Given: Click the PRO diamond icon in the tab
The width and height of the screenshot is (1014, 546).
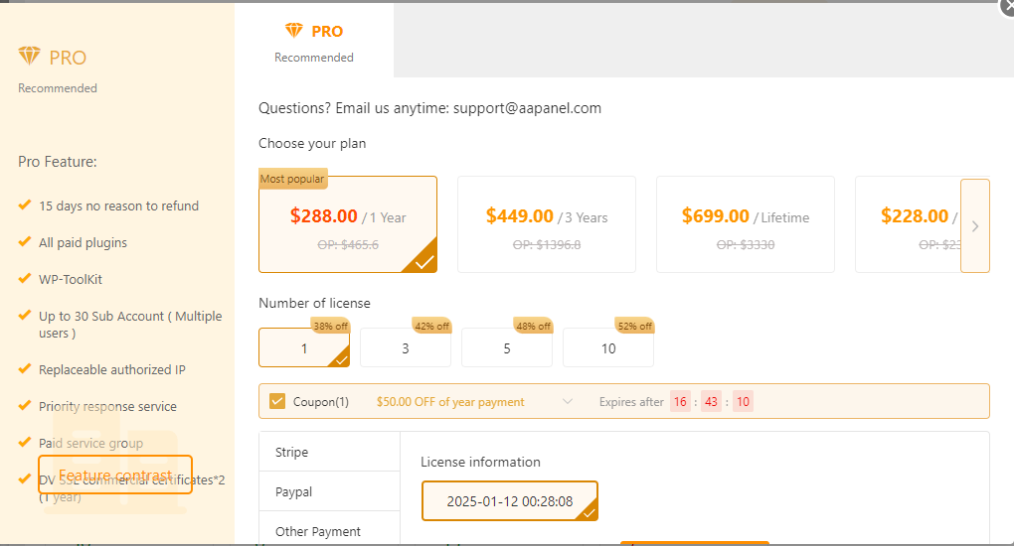Looking at the screenshot, I should point(293,31).
